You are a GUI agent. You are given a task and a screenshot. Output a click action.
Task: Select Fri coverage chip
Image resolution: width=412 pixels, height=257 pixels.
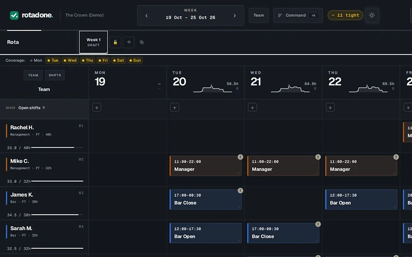point(103,61)
